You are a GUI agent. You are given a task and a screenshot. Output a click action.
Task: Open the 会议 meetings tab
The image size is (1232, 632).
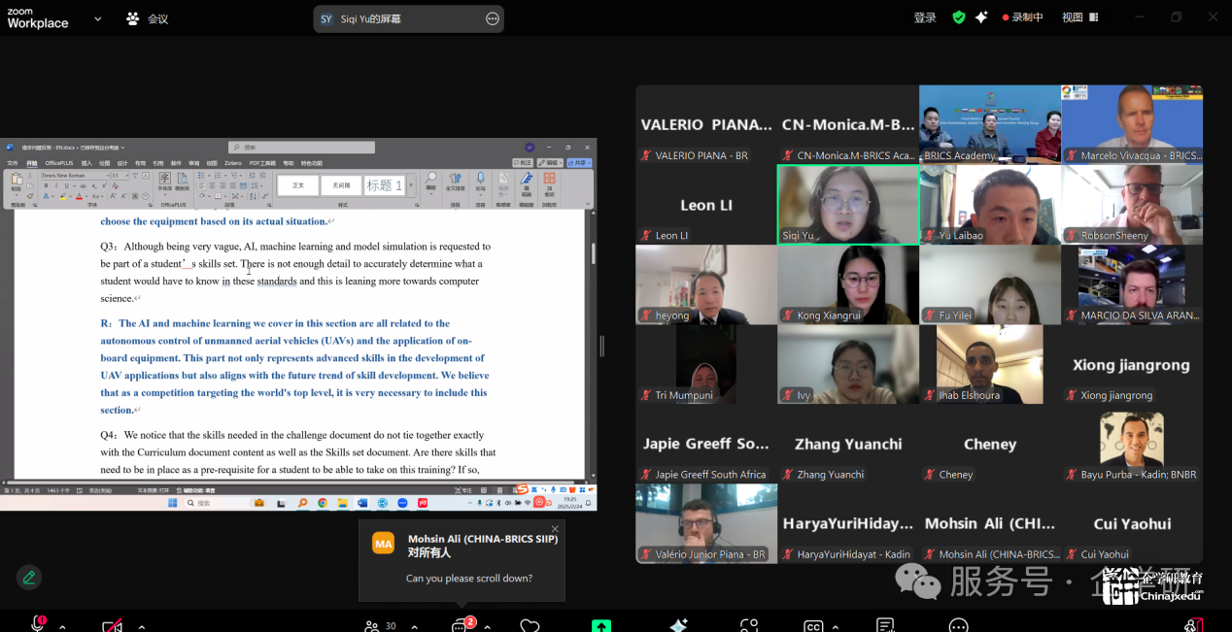point(147,18)
